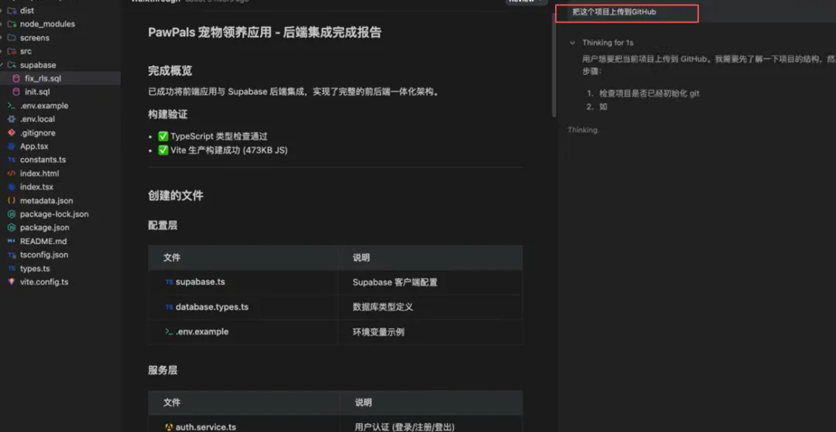Open package.json in the file tree
This screenshot has height=432, width=836.
[x=44, y=227]
